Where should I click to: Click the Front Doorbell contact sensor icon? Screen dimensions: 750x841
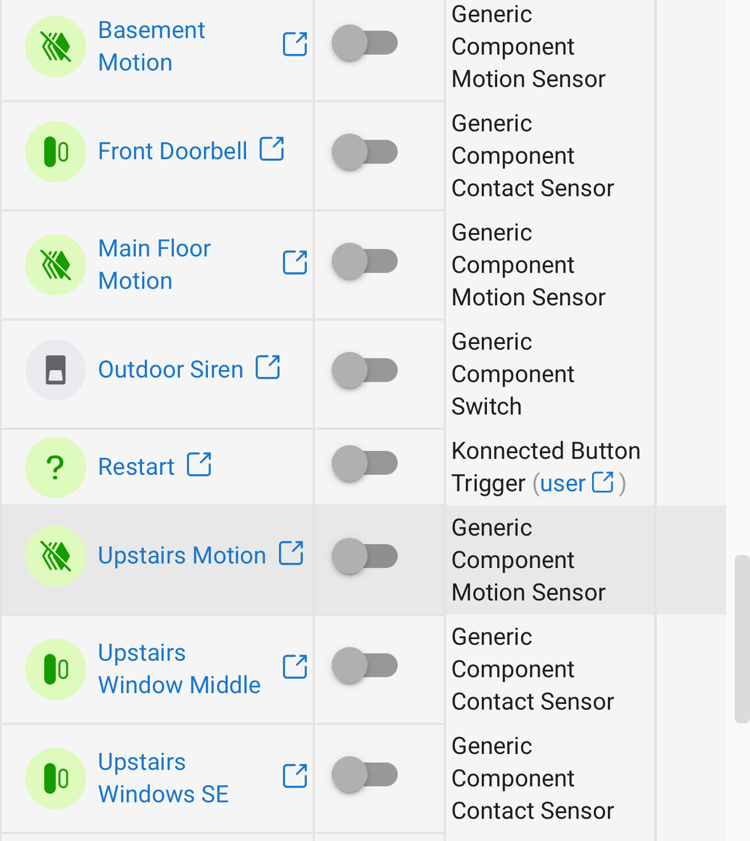[56, 152]
